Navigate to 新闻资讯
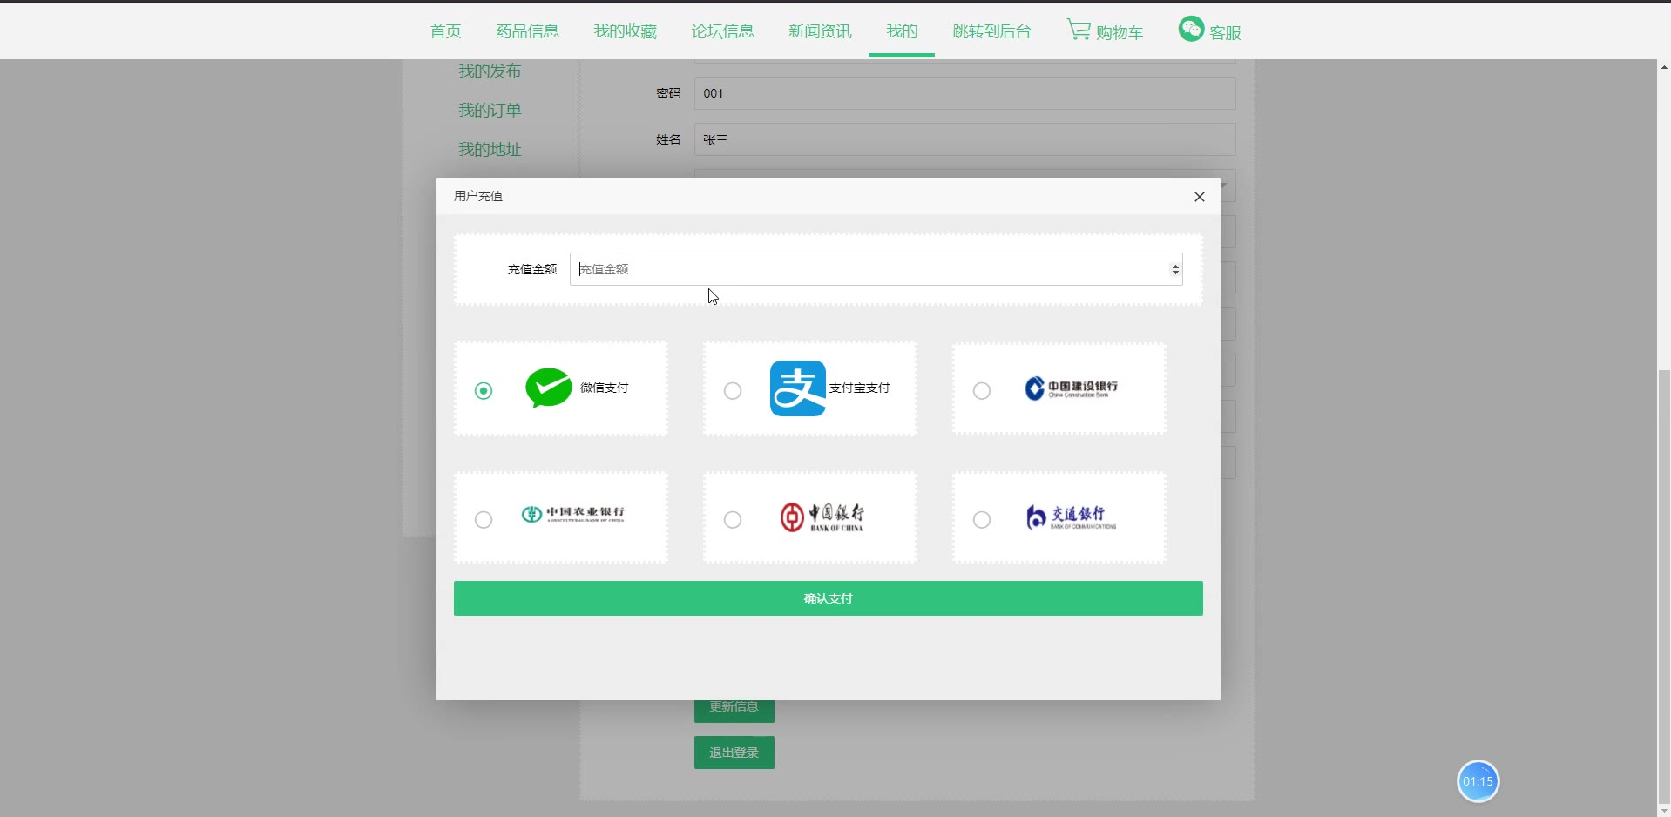Image resolution: width=1671 pixels, height=817 pixels. (x=821, y=31)
